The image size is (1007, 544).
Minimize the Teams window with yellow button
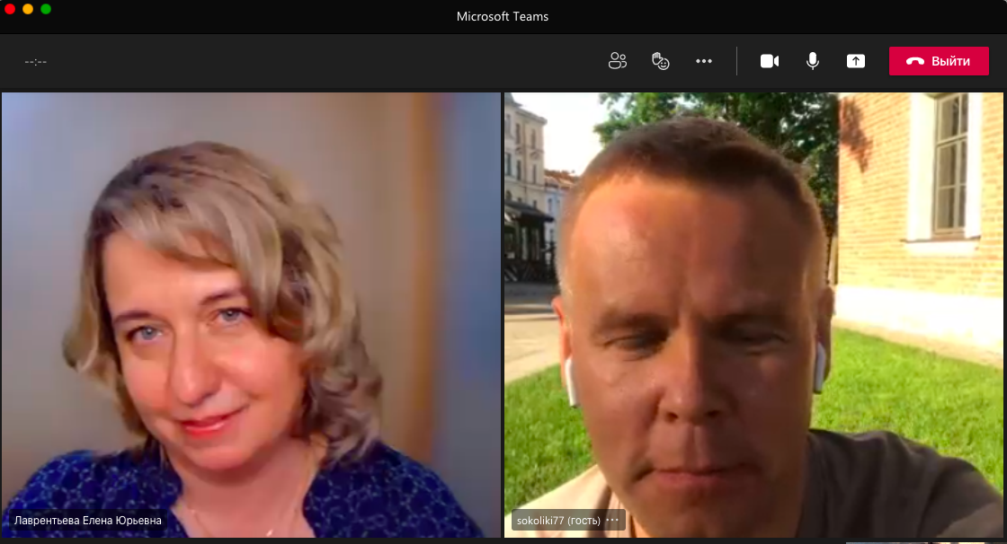point(28,9)
